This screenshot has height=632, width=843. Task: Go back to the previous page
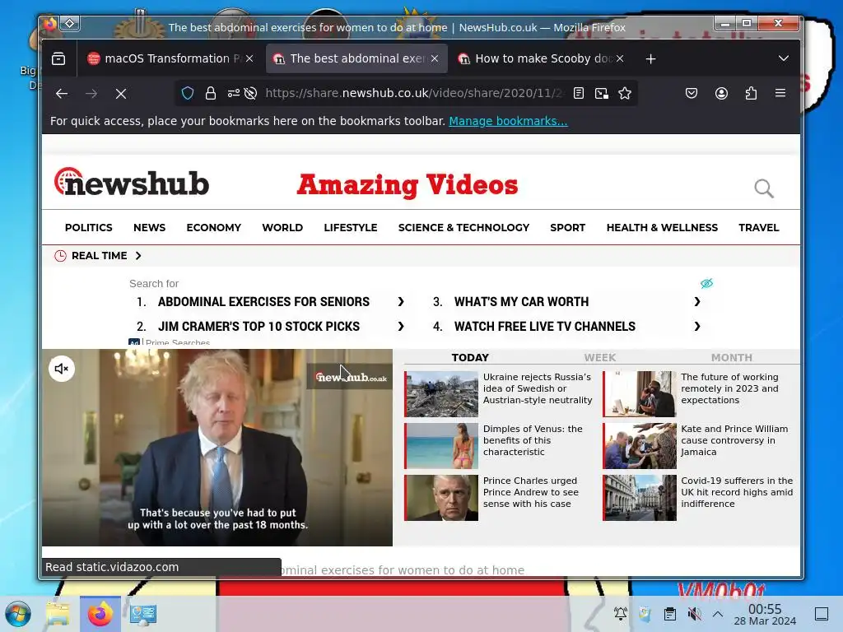pos(61,94)
